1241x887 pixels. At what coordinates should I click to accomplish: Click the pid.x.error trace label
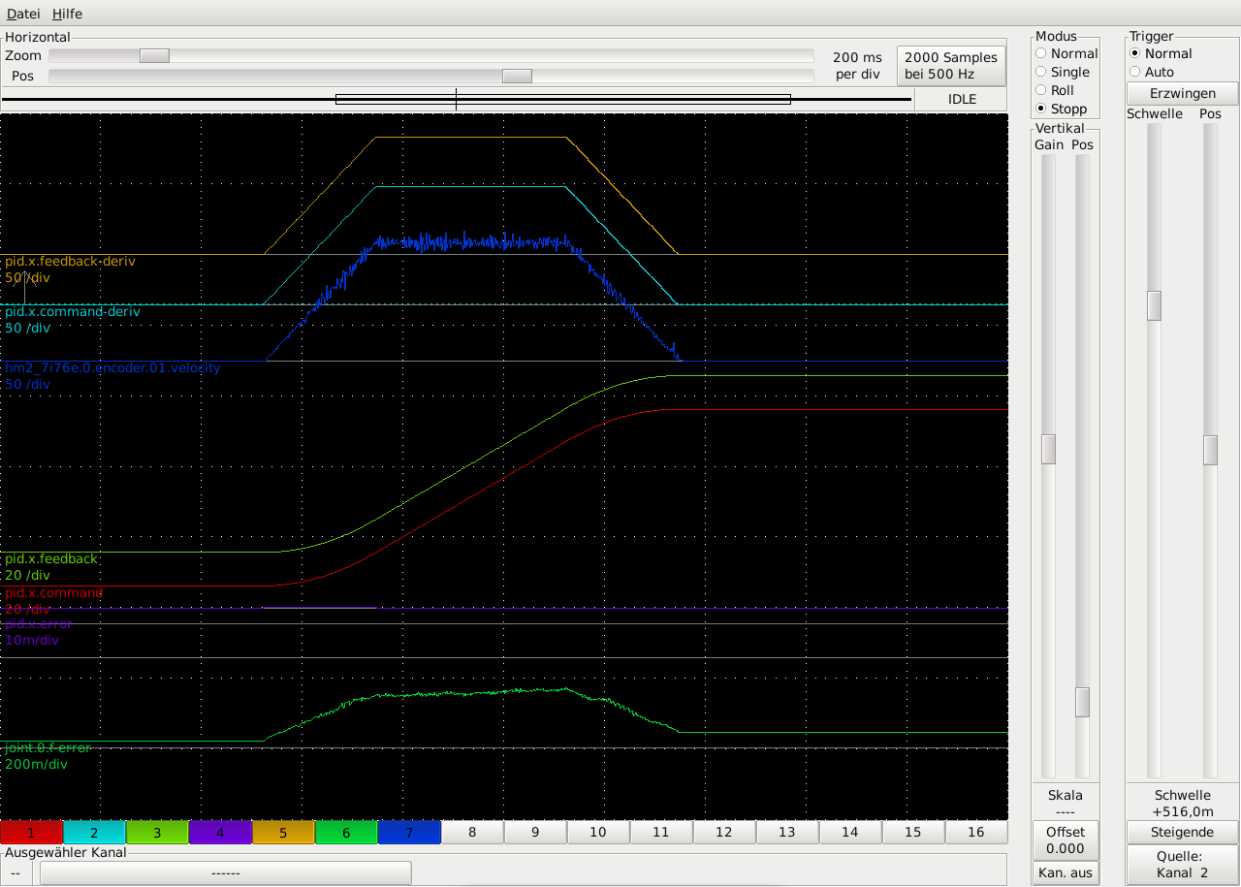39,623
